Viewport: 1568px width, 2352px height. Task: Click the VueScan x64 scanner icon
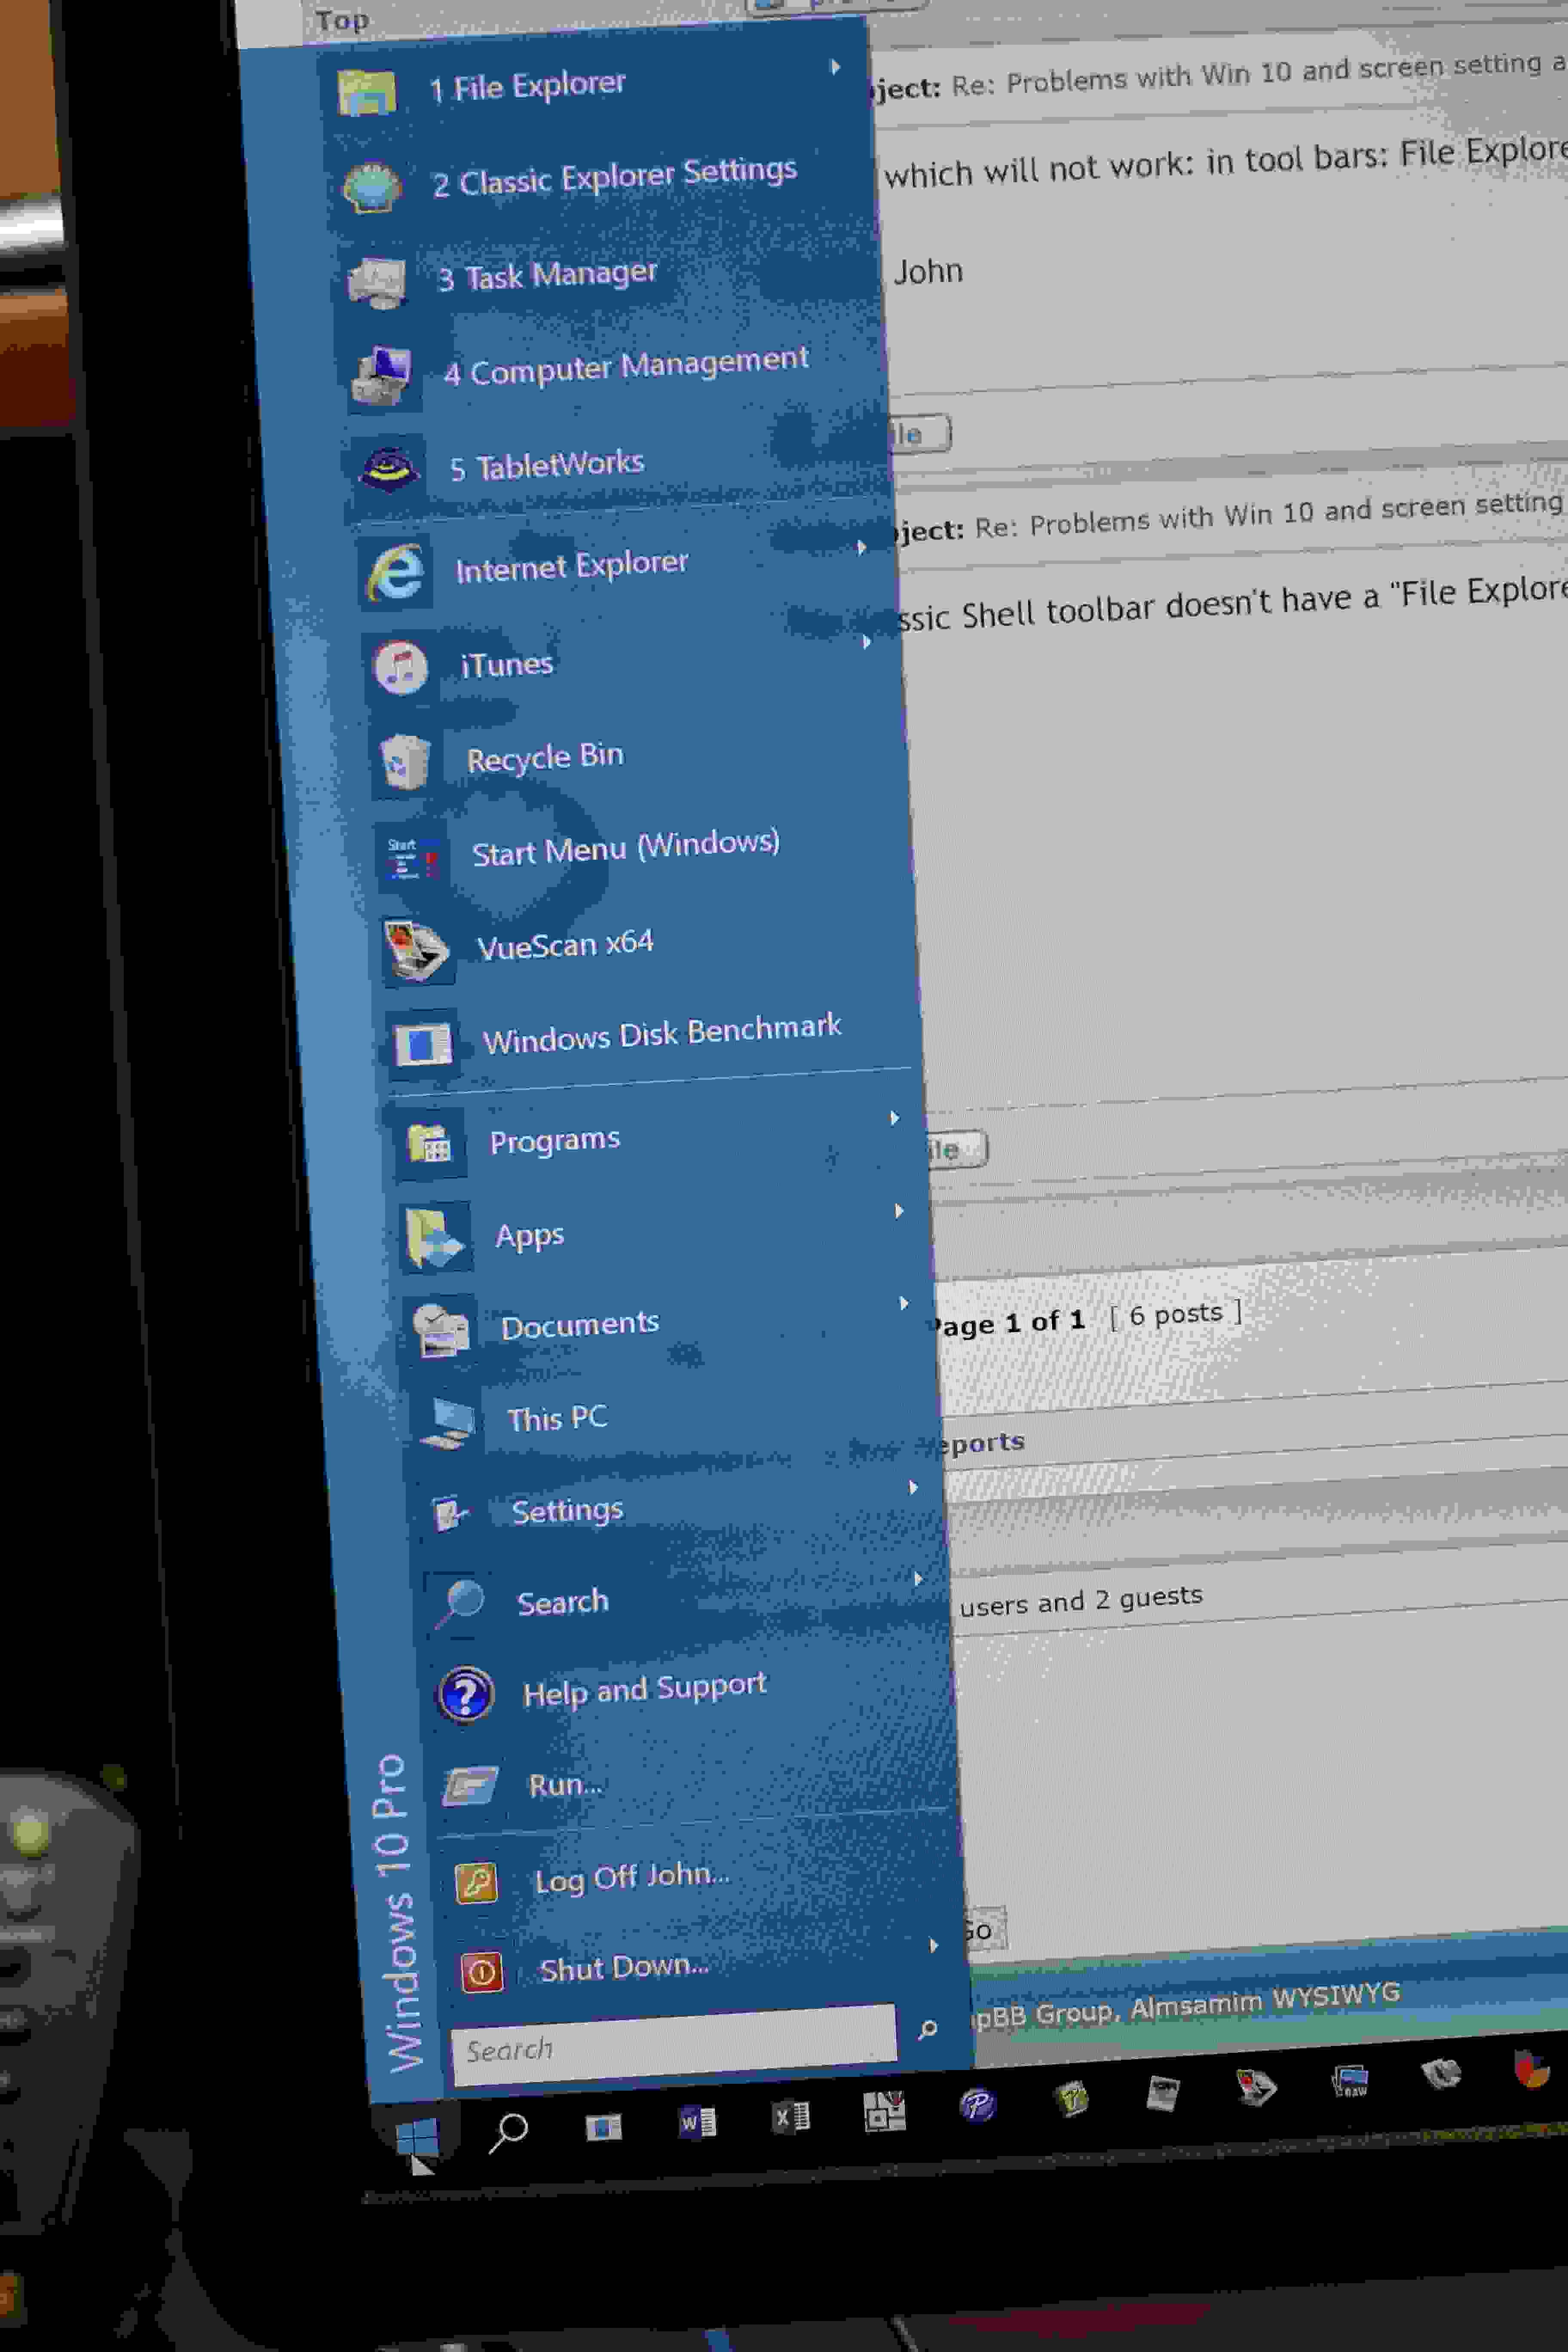pyautogui.click(x=416, y=950)
